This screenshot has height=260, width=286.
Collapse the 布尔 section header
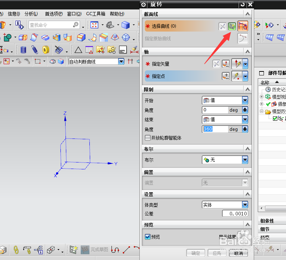click(x=248, y=149)
